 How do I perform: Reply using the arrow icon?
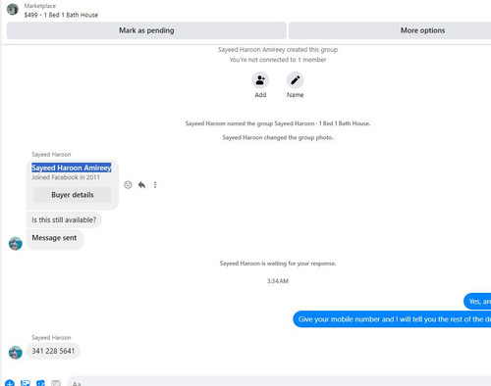(141, 185)
